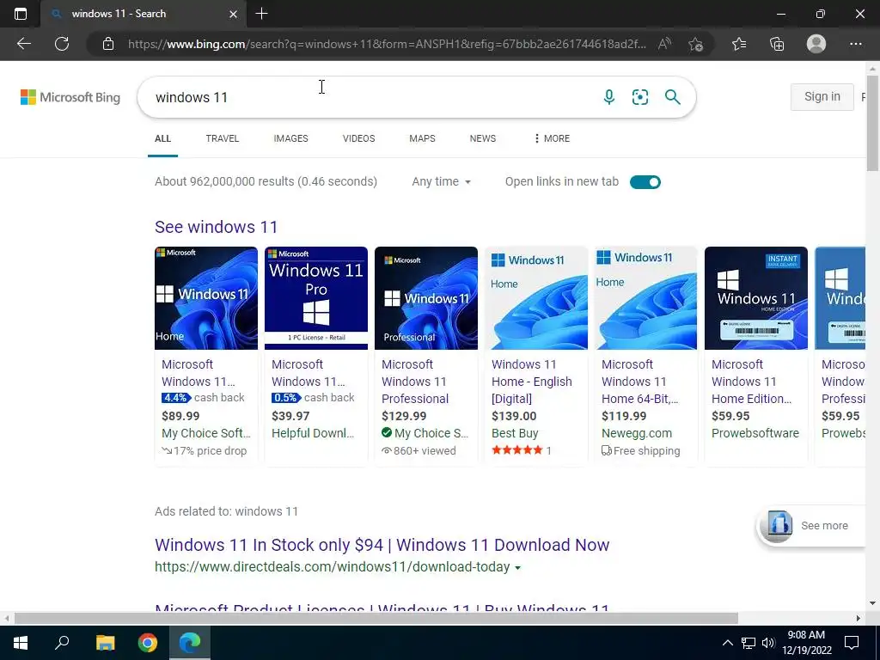Click the scroll right arrow at bottom

tap(859, 618)
